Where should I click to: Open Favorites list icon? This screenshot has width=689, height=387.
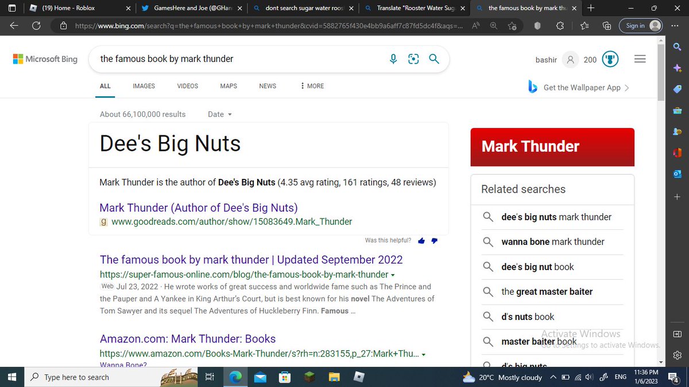click(x=585, y=26)
